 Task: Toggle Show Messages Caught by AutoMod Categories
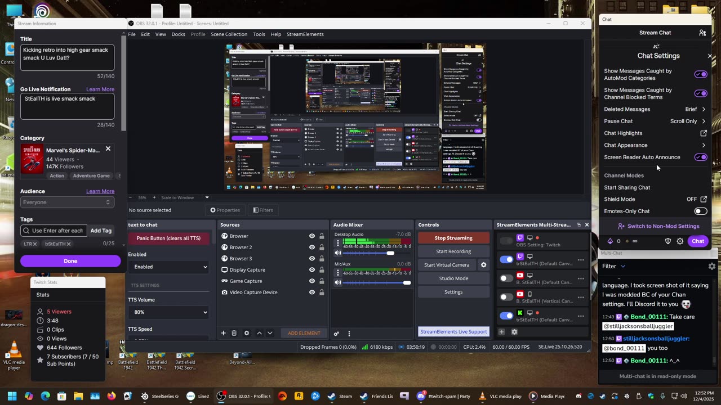point(701,74)
